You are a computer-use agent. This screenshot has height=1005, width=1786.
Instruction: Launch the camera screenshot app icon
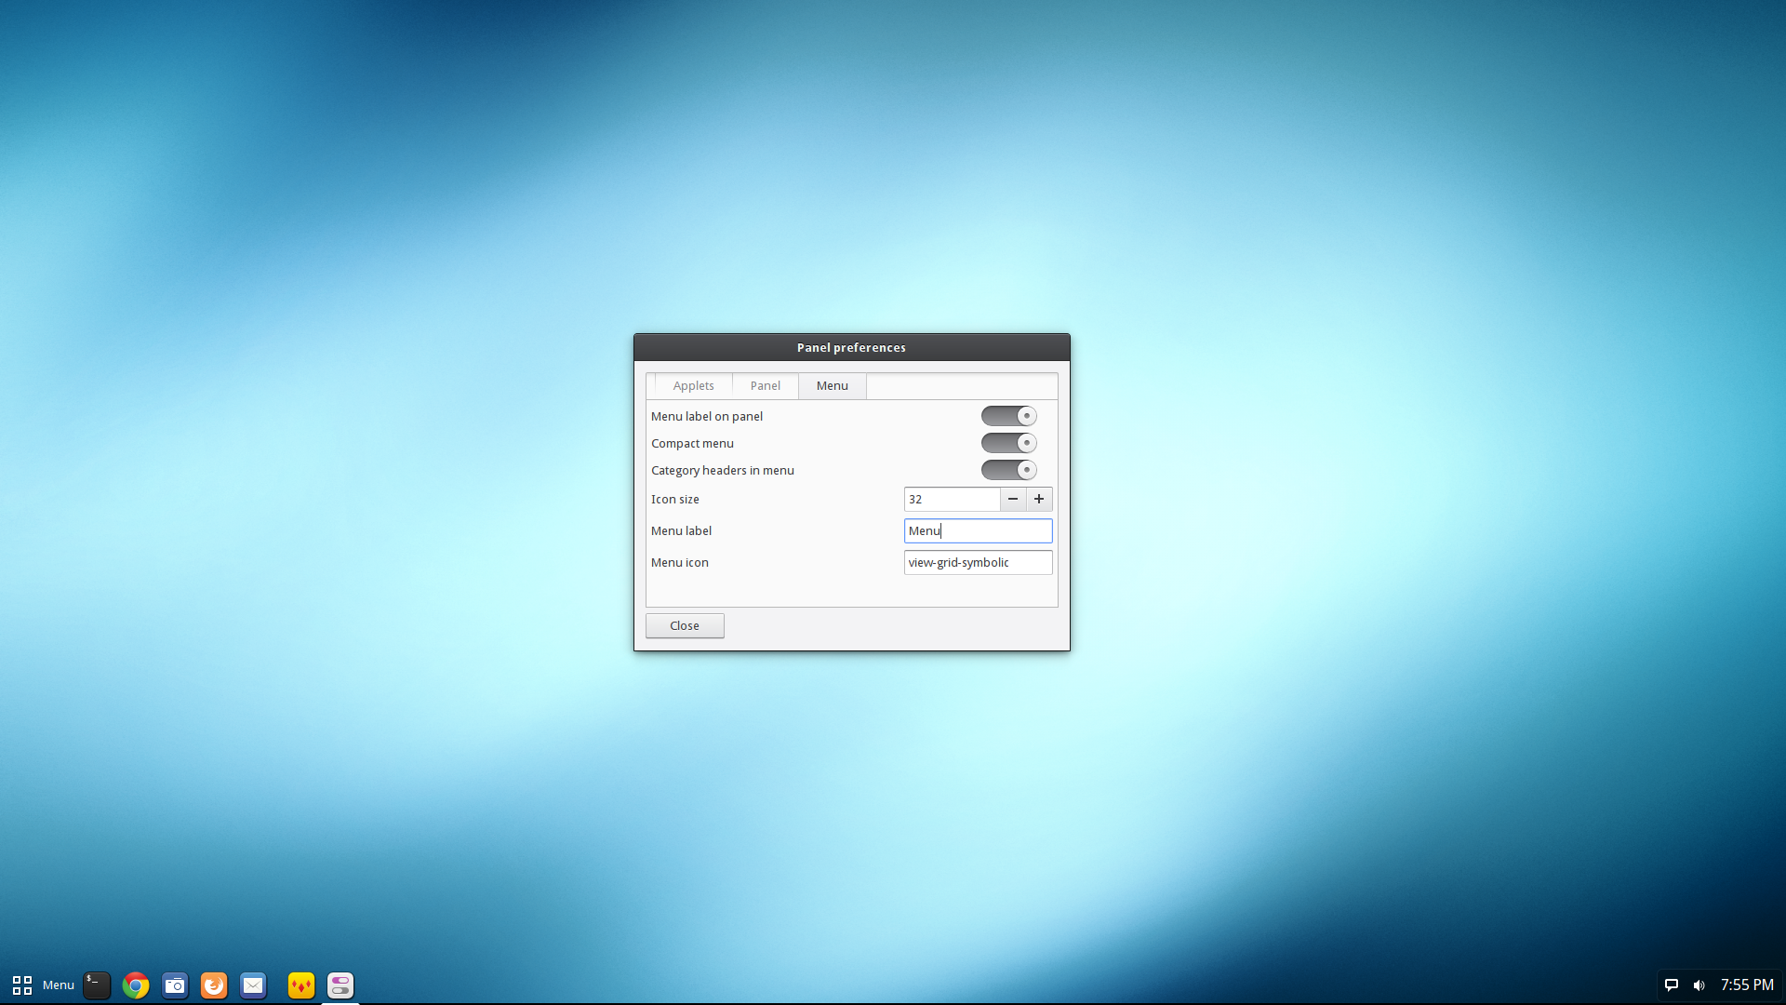[175, 985]
